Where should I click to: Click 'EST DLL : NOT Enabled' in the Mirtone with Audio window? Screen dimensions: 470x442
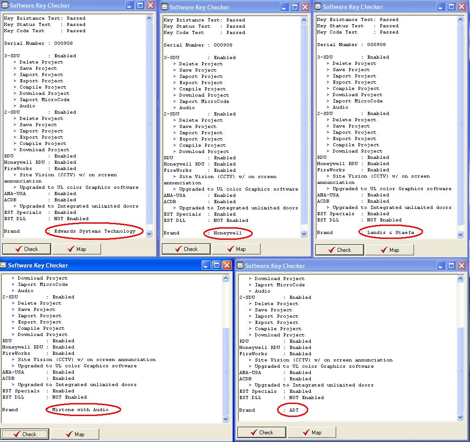tap(45, 397)
